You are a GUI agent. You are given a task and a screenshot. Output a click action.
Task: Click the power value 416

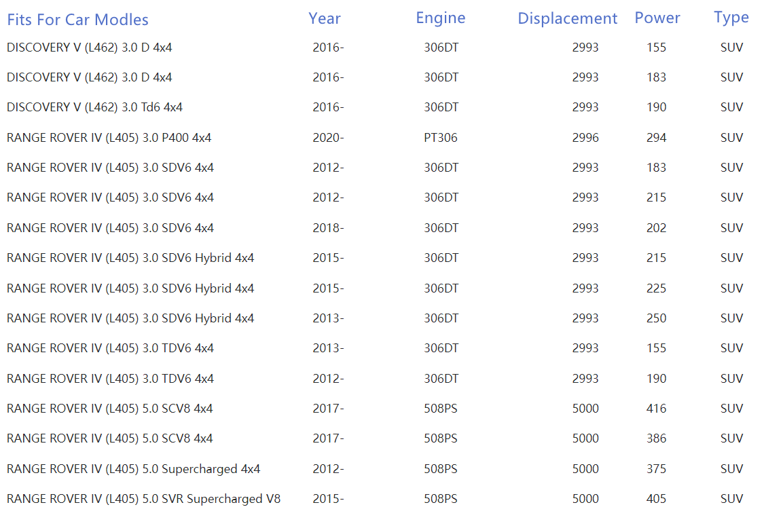656,409
